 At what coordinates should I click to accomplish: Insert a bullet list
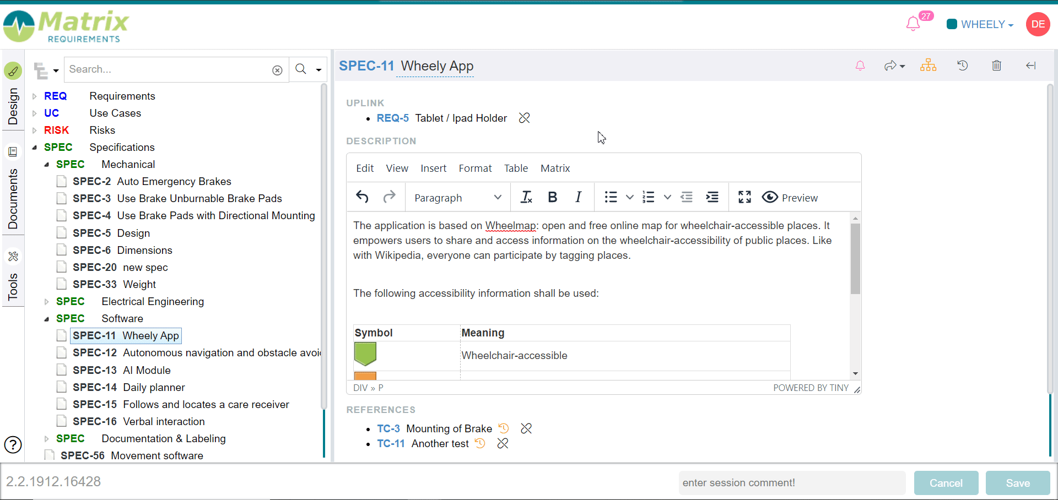[x=611, y=197]
